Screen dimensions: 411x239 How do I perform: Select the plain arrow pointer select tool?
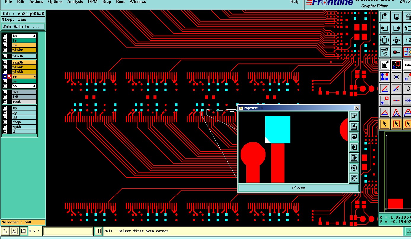385,124
